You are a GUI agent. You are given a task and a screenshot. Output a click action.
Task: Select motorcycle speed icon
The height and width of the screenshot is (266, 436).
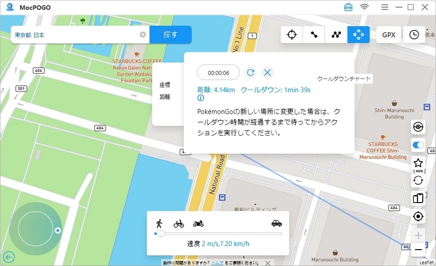(x=199, y=223)
